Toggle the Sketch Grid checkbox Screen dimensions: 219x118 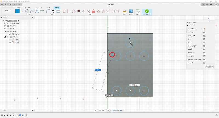pyautogui.click(x=204, y=36)
